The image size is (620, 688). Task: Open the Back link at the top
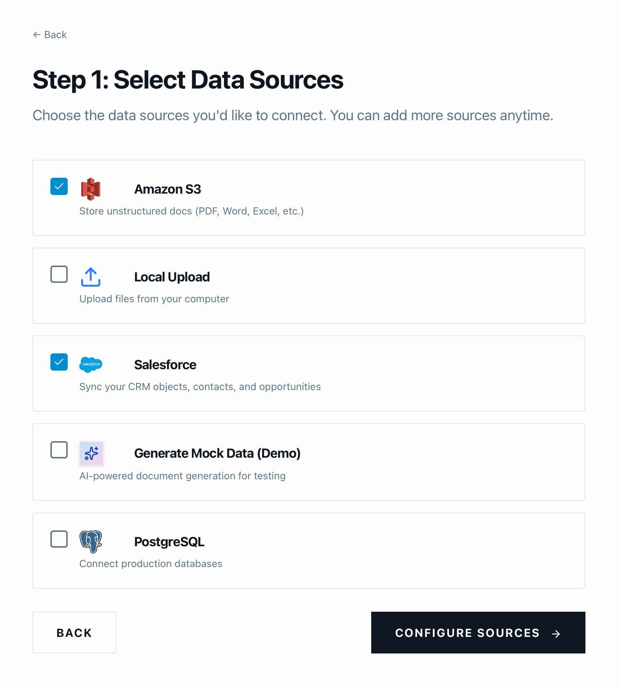[50, 34]
